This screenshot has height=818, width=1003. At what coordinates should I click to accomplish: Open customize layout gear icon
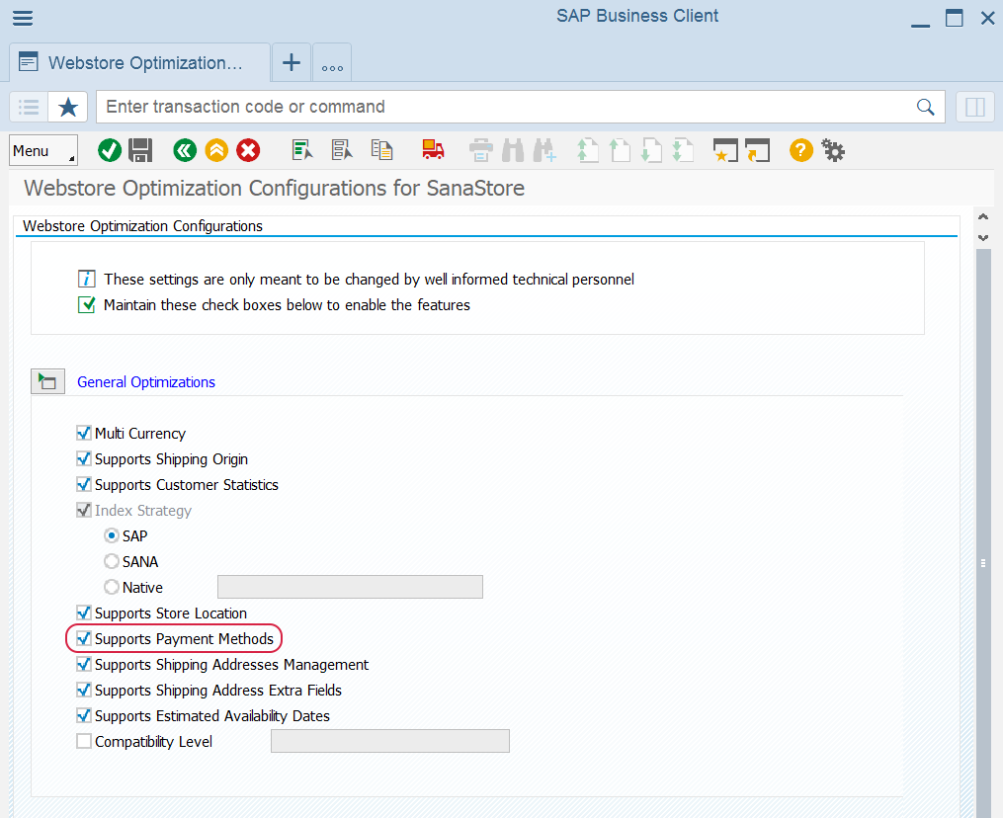[x=833, y=151]
